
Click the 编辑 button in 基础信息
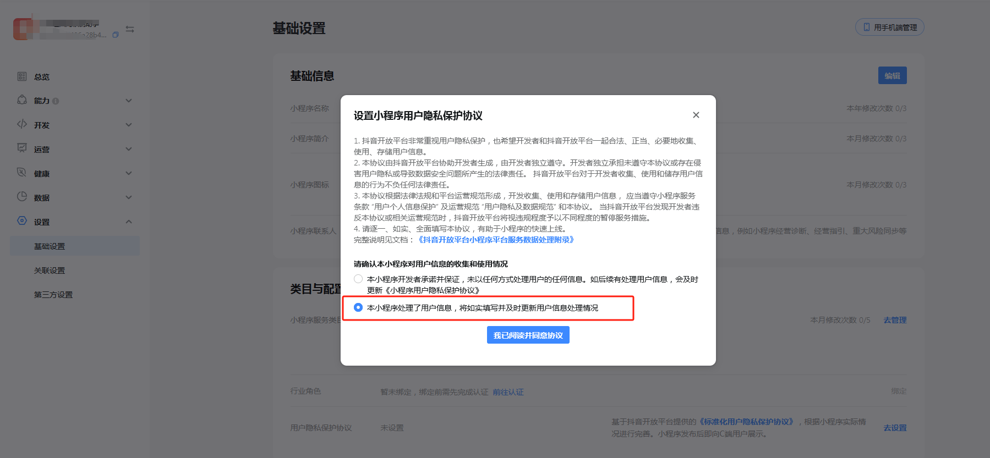[x=893, y=76]
